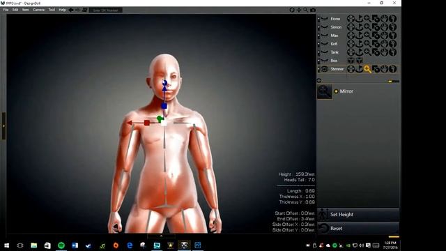The width and height of the screenshot is (446, 251).
Task: Select the pose move tag for Stemmer
Action: [x=351, y=69]
